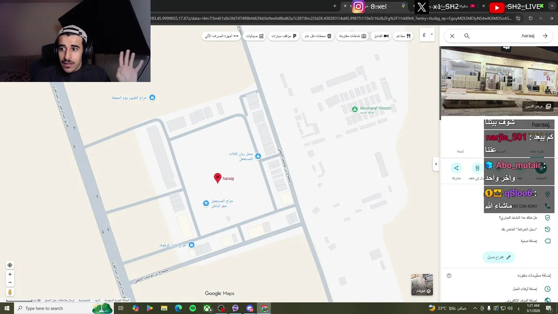Open the عرض الصور photos button
The image size is (558, 314).
coord(538,106)
